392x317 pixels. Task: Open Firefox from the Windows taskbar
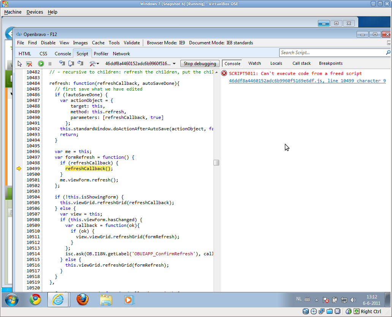pos(82,300)
